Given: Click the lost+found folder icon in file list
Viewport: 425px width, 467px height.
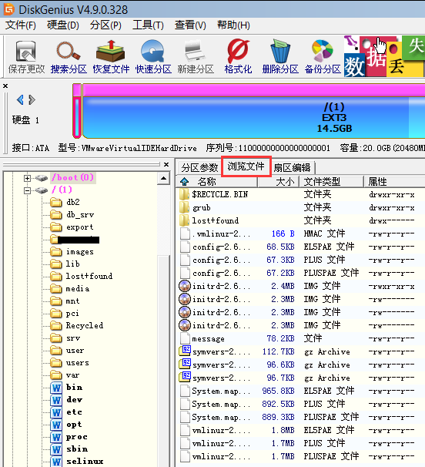Looking at the screenshot, I should point(185,220).
